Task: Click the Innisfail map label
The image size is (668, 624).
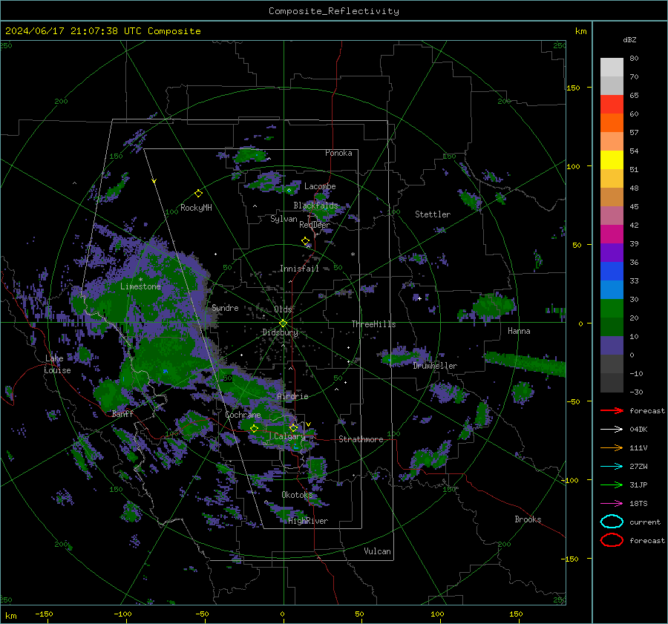Action: (300, 269)
